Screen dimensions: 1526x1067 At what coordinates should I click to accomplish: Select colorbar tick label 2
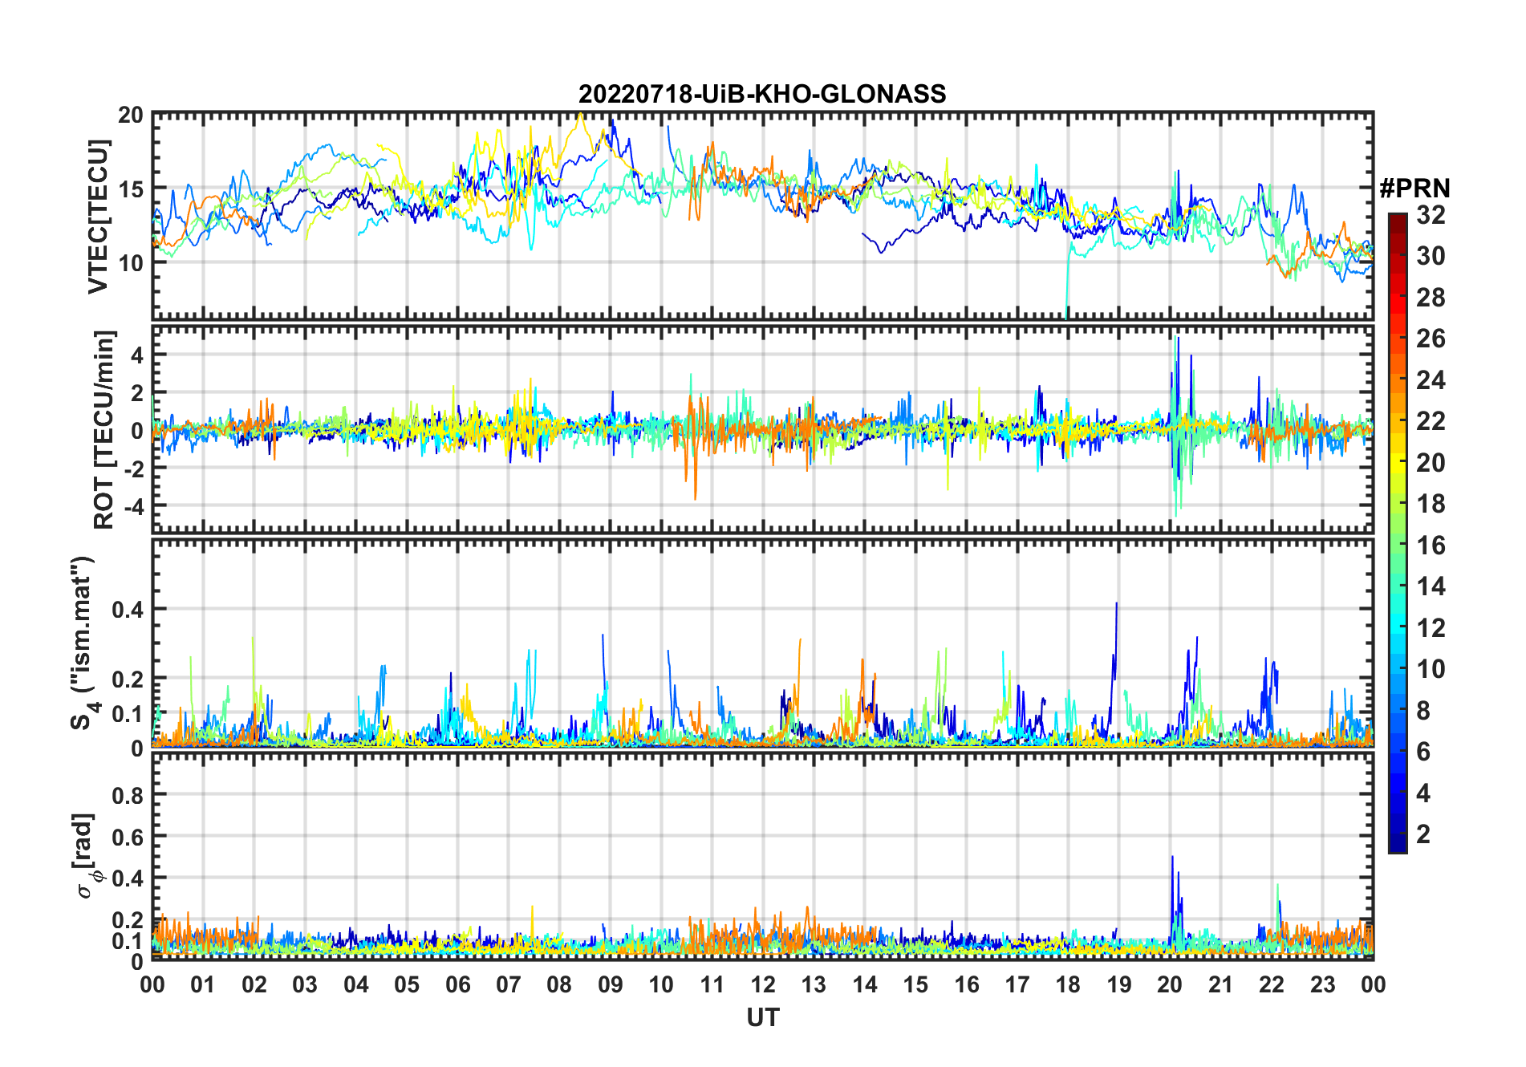pyautogui.click(x=1423, y=834)
